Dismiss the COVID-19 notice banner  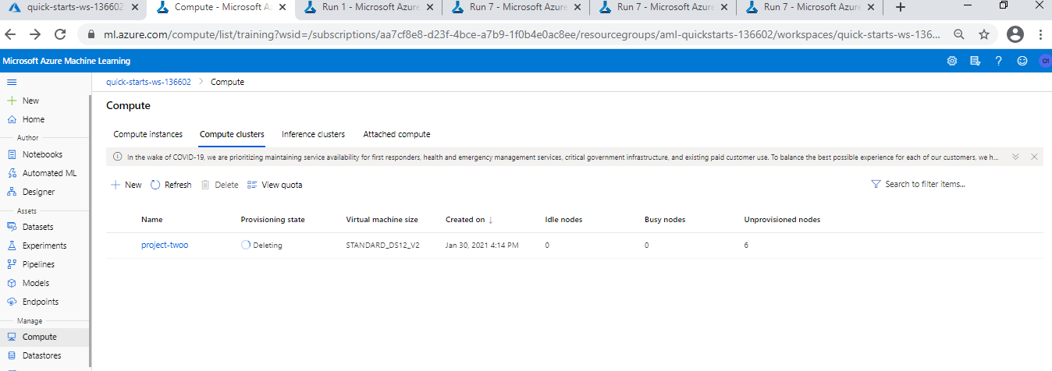click(1034, 157)
